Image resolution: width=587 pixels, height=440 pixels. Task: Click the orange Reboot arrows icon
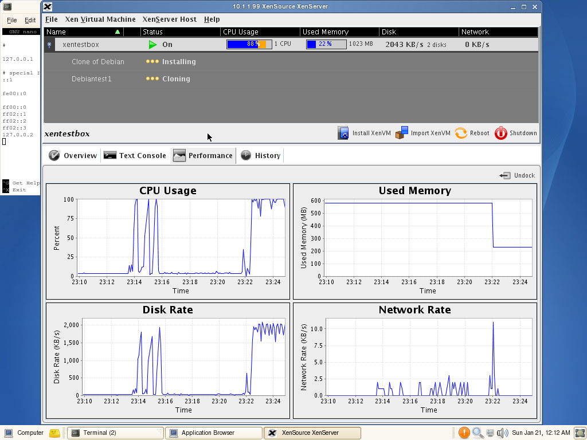461,133
